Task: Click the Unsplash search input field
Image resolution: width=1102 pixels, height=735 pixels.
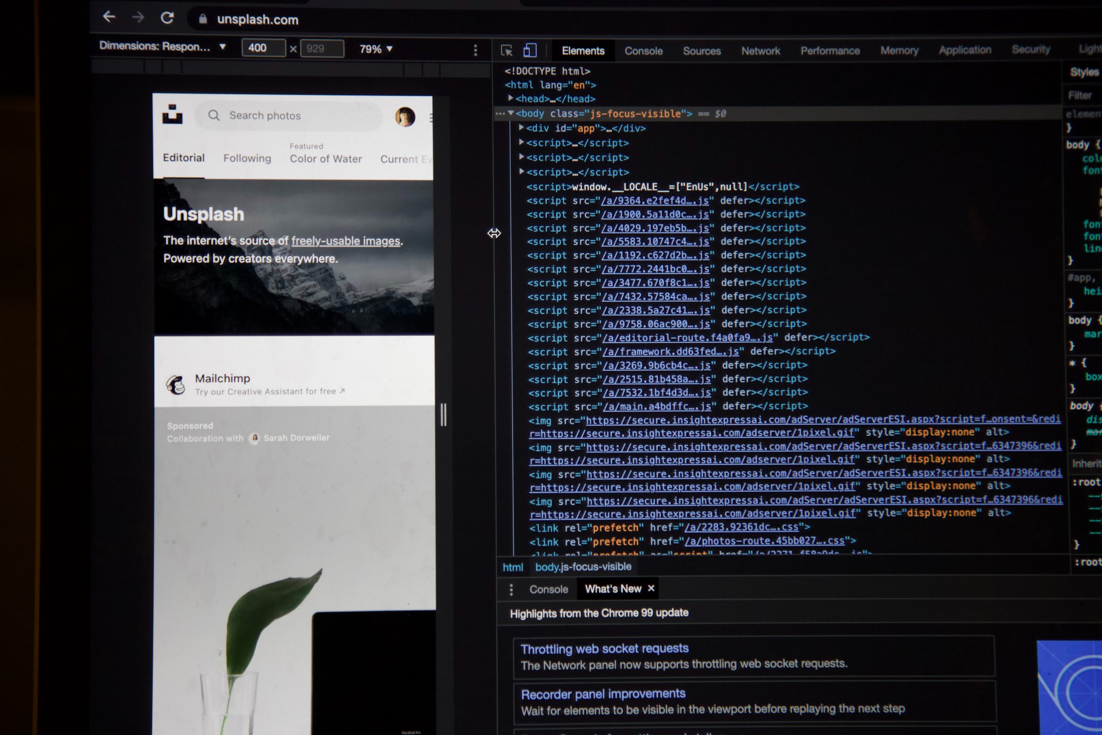Action: [293, 116]
